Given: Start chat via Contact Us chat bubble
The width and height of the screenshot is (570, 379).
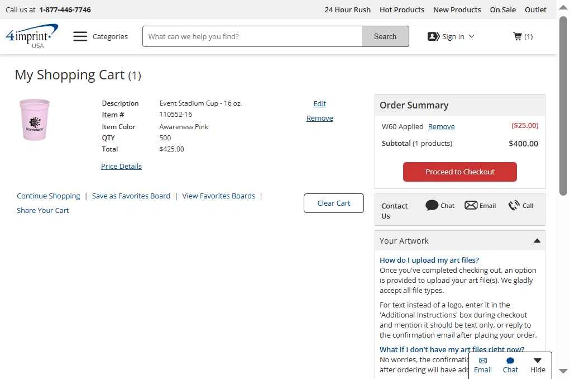Looking at the screenshot, I should (x=432, y=205).
